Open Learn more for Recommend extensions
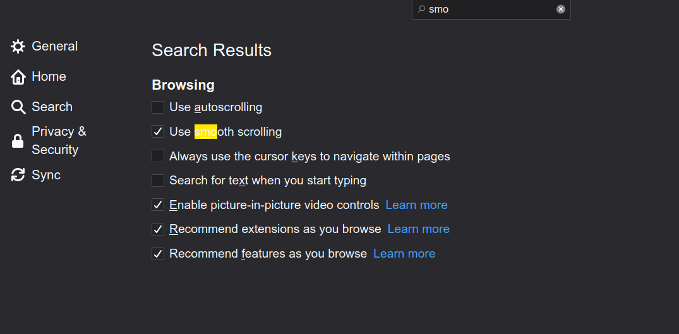The width and height of the screenshot is (679, 334). pos(418,229)
